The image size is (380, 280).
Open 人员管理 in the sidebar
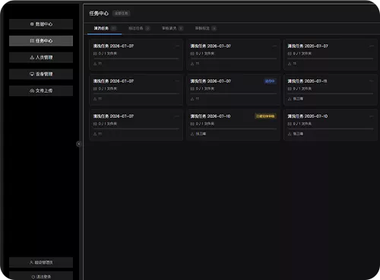point(41,58)
